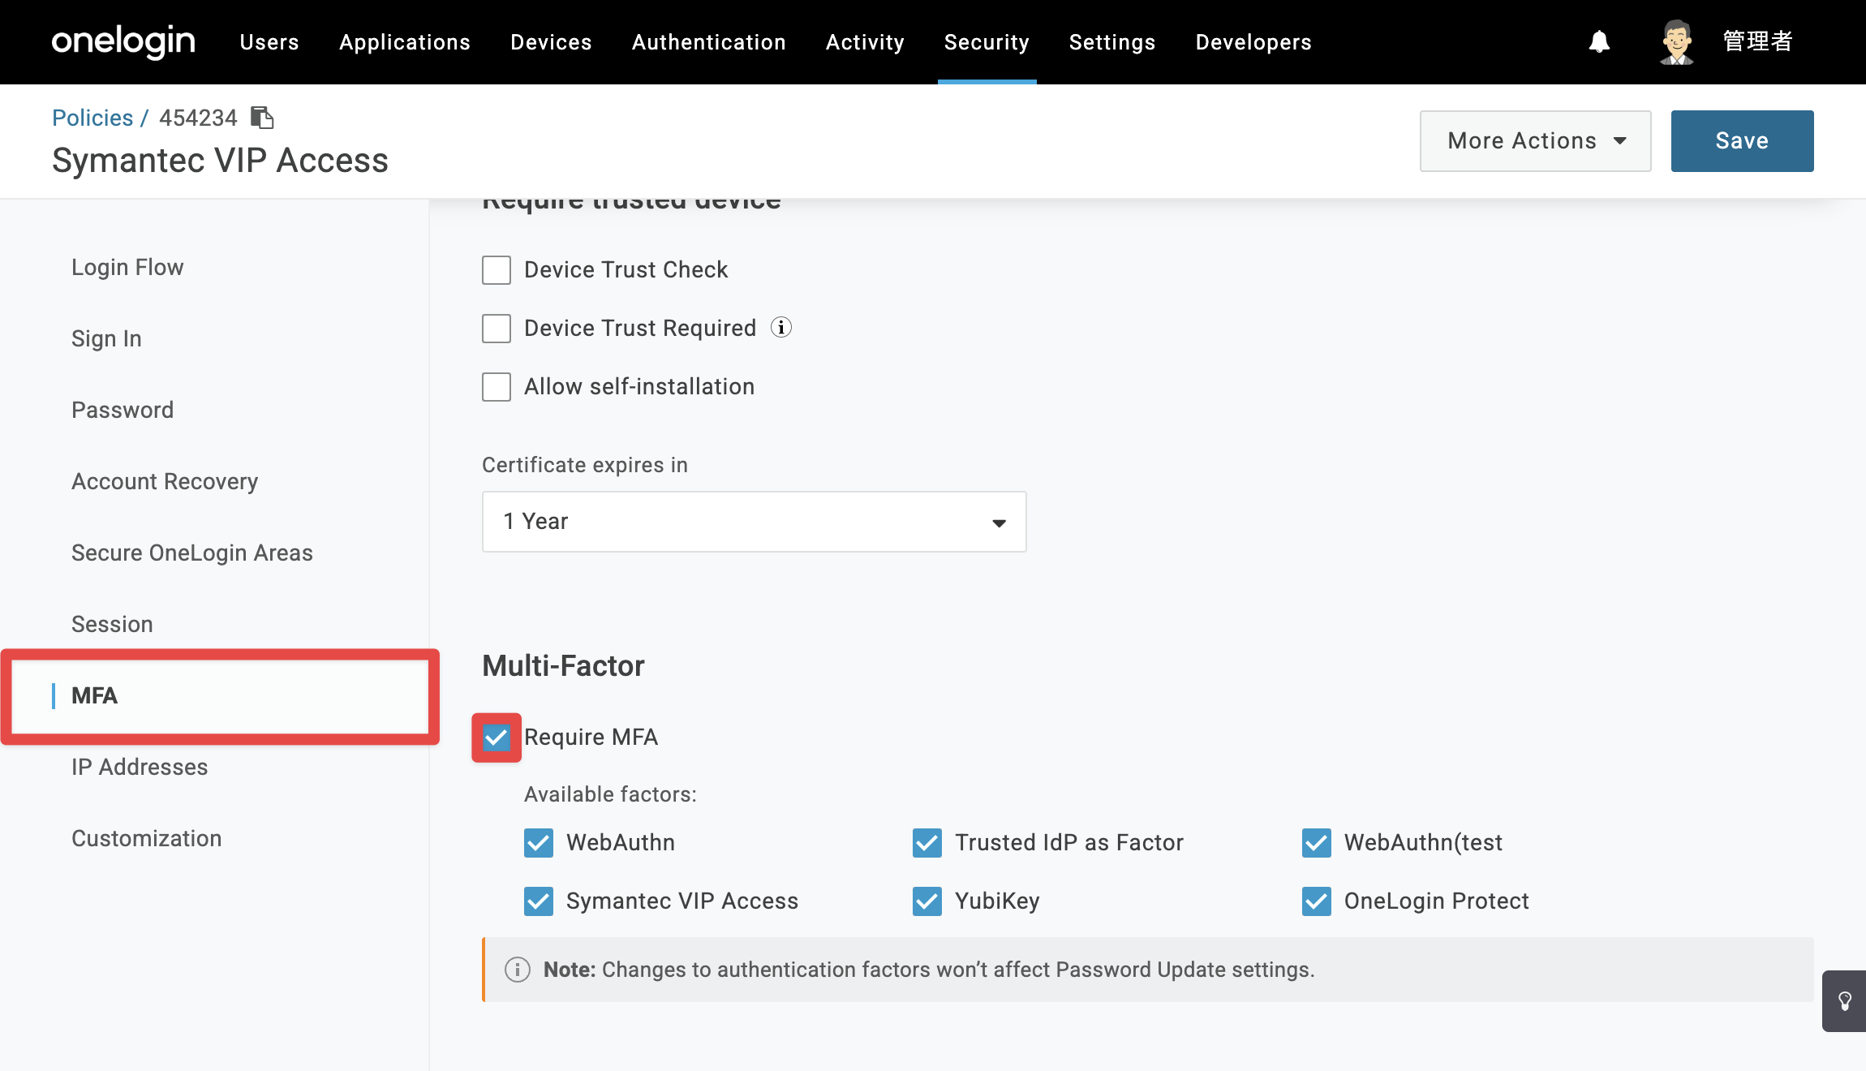The width and height of the screenshot is (1866, 1071).
Task: Click the info icon in the Note banner
Action: (518, 970)
